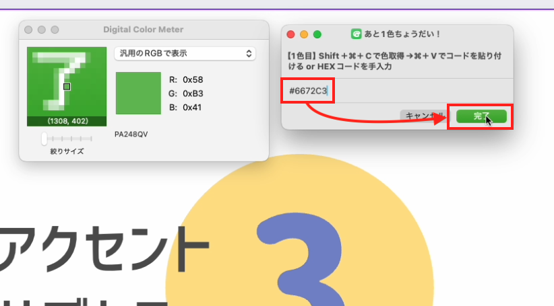The image size is (554, 306).
Task: Click the close button of Digital Color Meter
Action: [x=28, y=30]
